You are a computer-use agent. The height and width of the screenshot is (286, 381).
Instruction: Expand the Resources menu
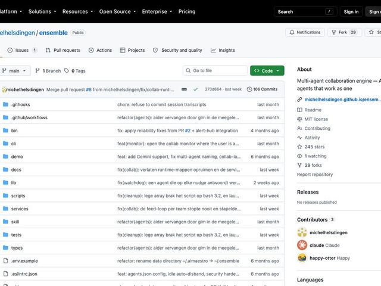tap(78, 11)
